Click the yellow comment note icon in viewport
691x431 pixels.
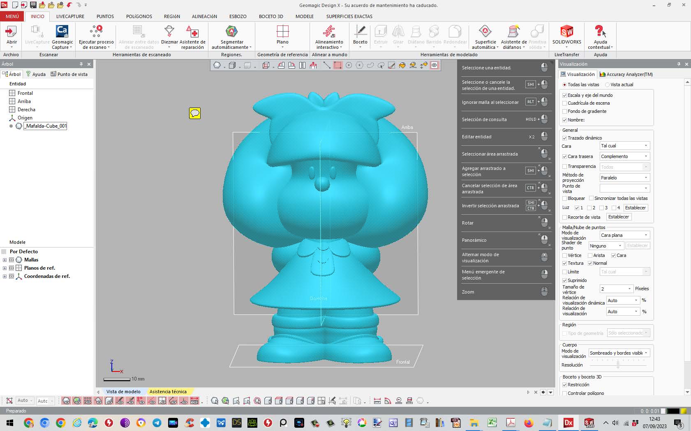tap(195, 113)
